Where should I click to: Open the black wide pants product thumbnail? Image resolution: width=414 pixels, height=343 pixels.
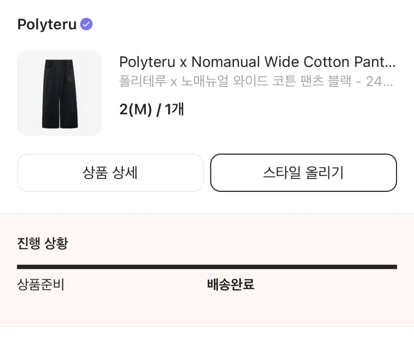pyautogui.click(x=59, y=93)
